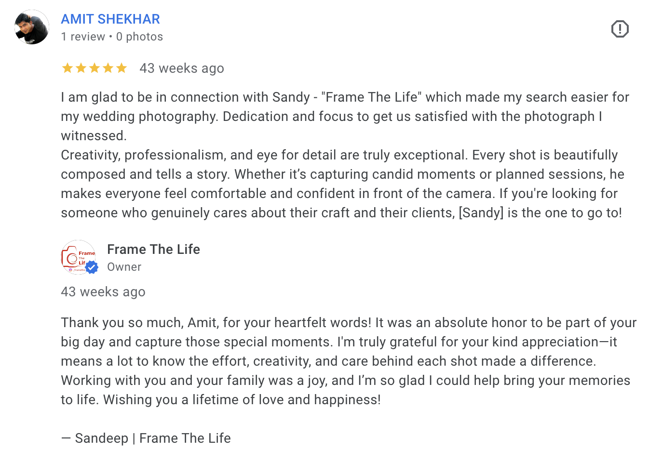Click the 43 weeks ago review timestamp
649x449 pixels.
[x=182, y=68]
